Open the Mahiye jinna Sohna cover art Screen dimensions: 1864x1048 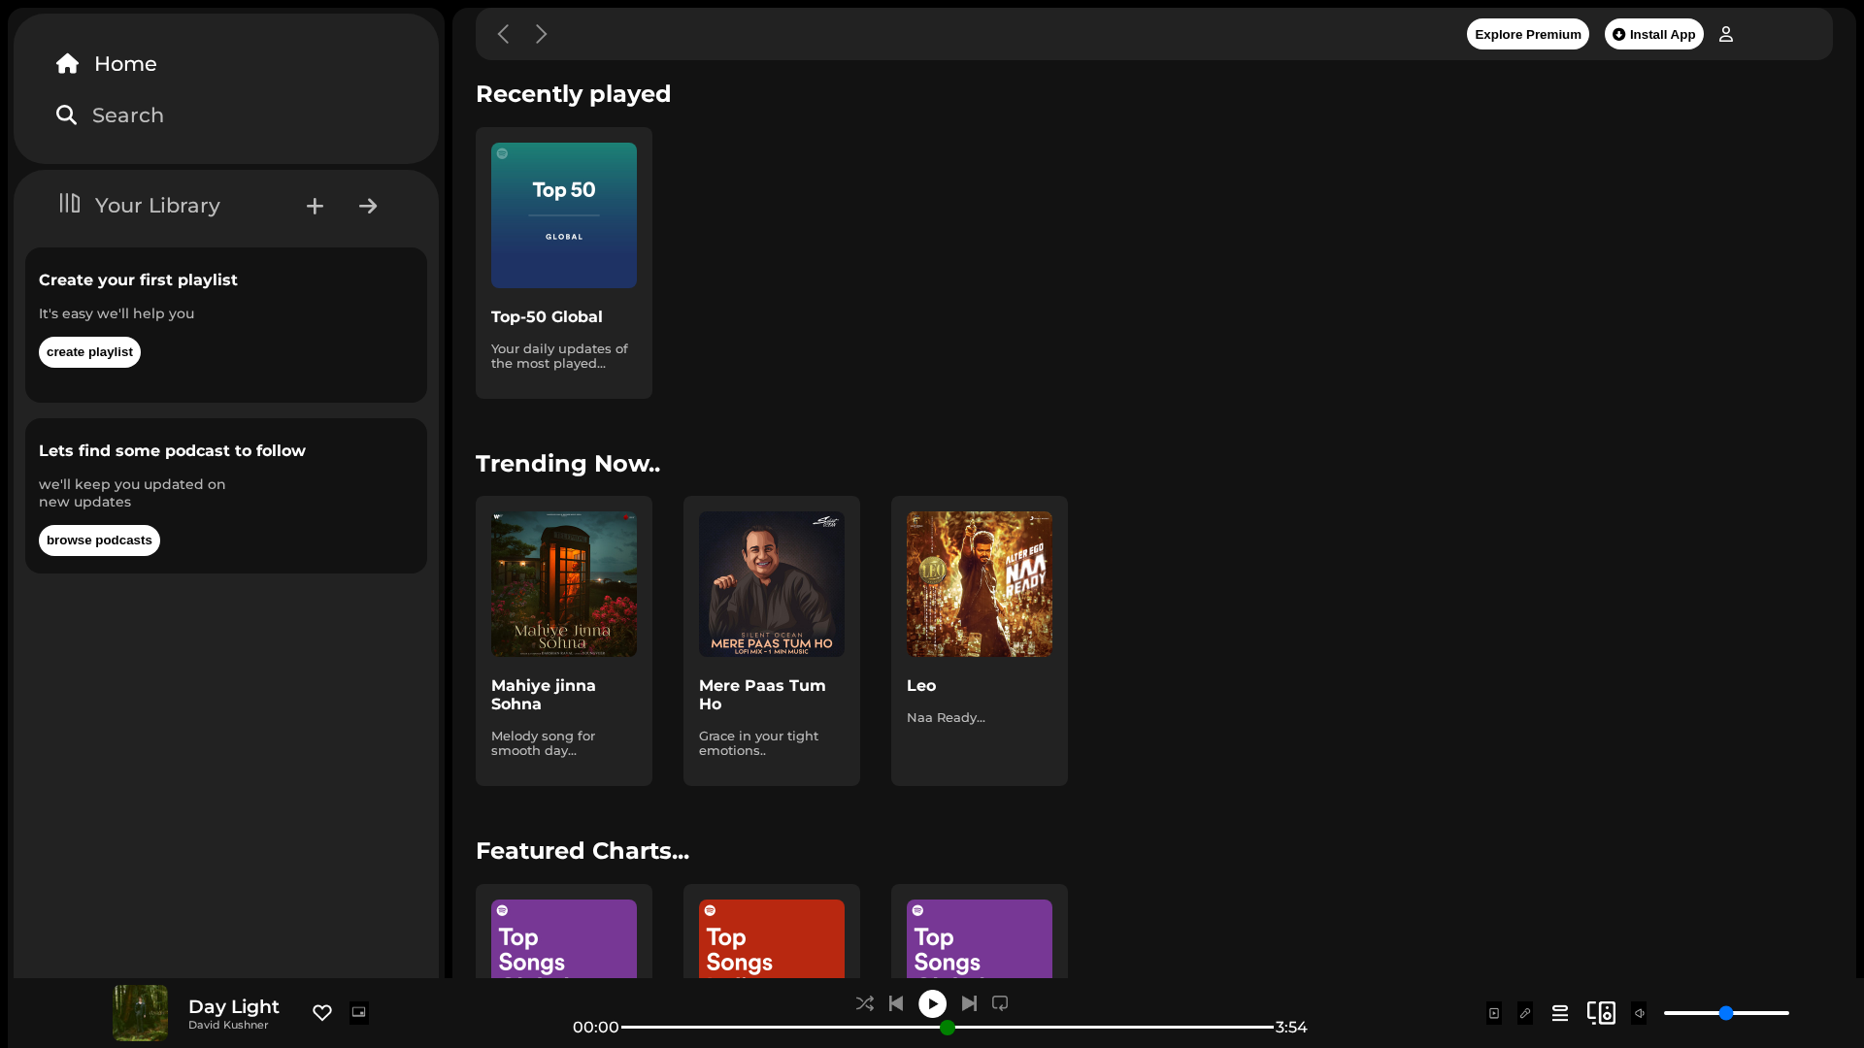[x=564, y=584]
